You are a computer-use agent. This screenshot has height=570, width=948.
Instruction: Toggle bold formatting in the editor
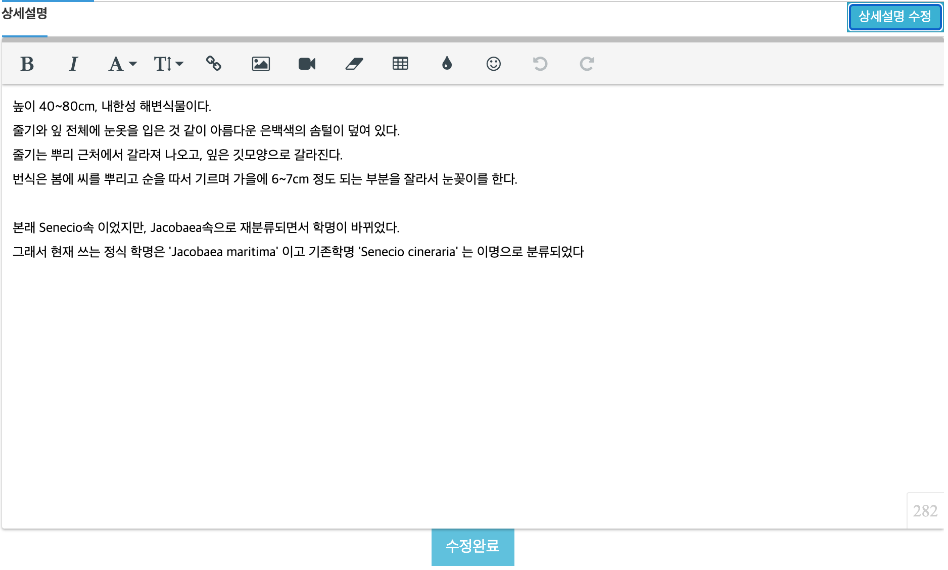pyautogui.click(x=27, y=64)
